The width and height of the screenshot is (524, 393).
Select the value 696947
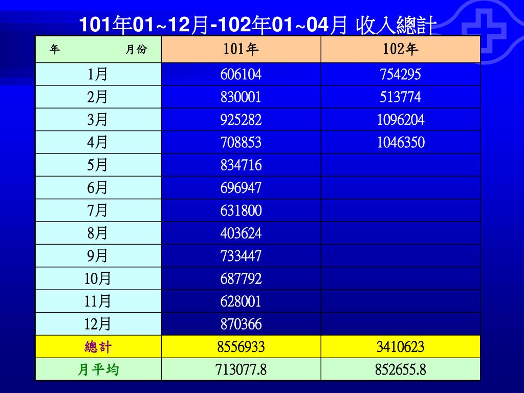click(x=241, y=188)
